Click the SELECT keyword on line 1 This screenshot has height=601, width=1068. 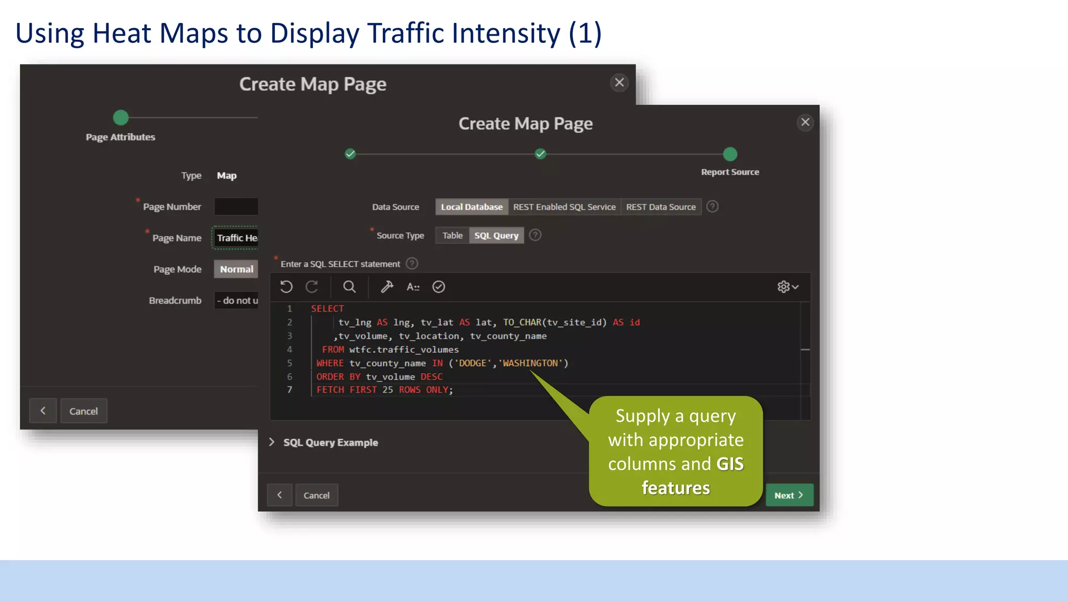click(327, 309)
